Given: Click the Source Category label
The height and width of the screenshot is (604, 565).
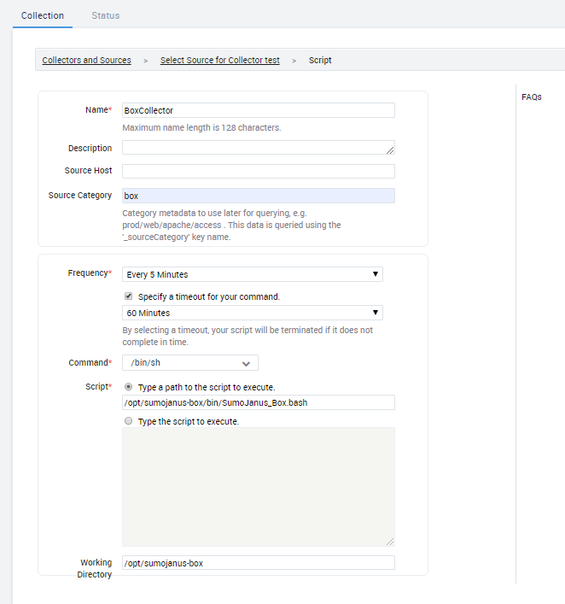Looking at the screenshot, I should [x=80, y=196].
